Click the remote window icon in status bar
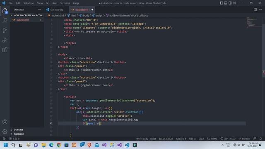Image resolution: width=265 pixels, height=149 pixels. (4, 139)
